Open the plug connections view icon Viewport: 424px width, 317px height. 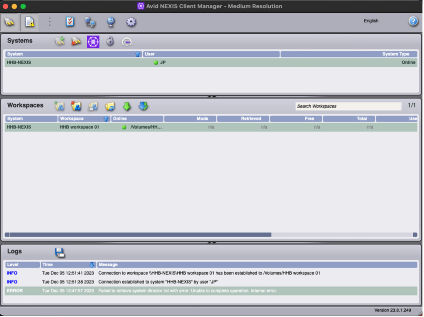10,22
